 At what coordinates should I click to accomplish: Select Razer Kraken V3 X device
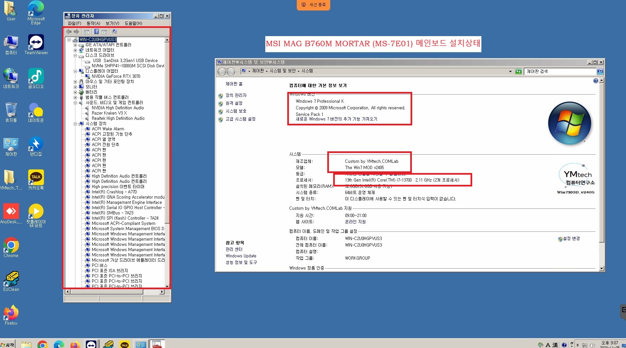tap(109, 113)
